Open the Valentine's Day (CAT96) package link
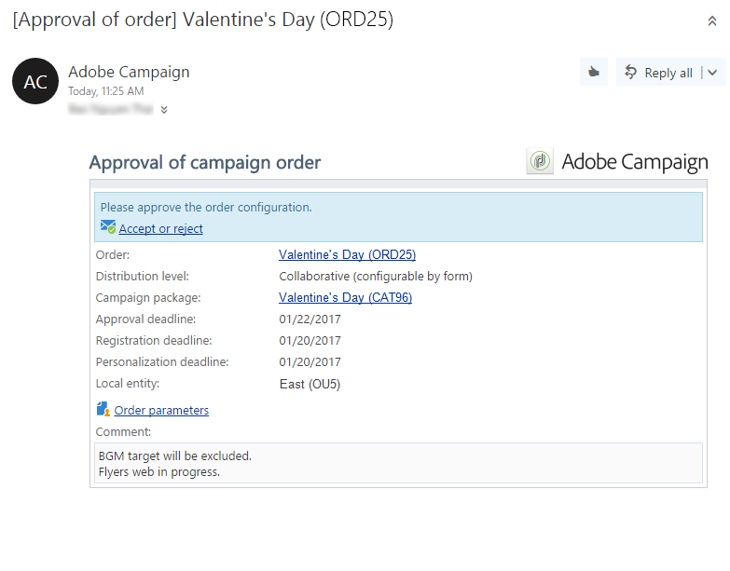Viewport: 730px width, 571px height. (345, 298)
